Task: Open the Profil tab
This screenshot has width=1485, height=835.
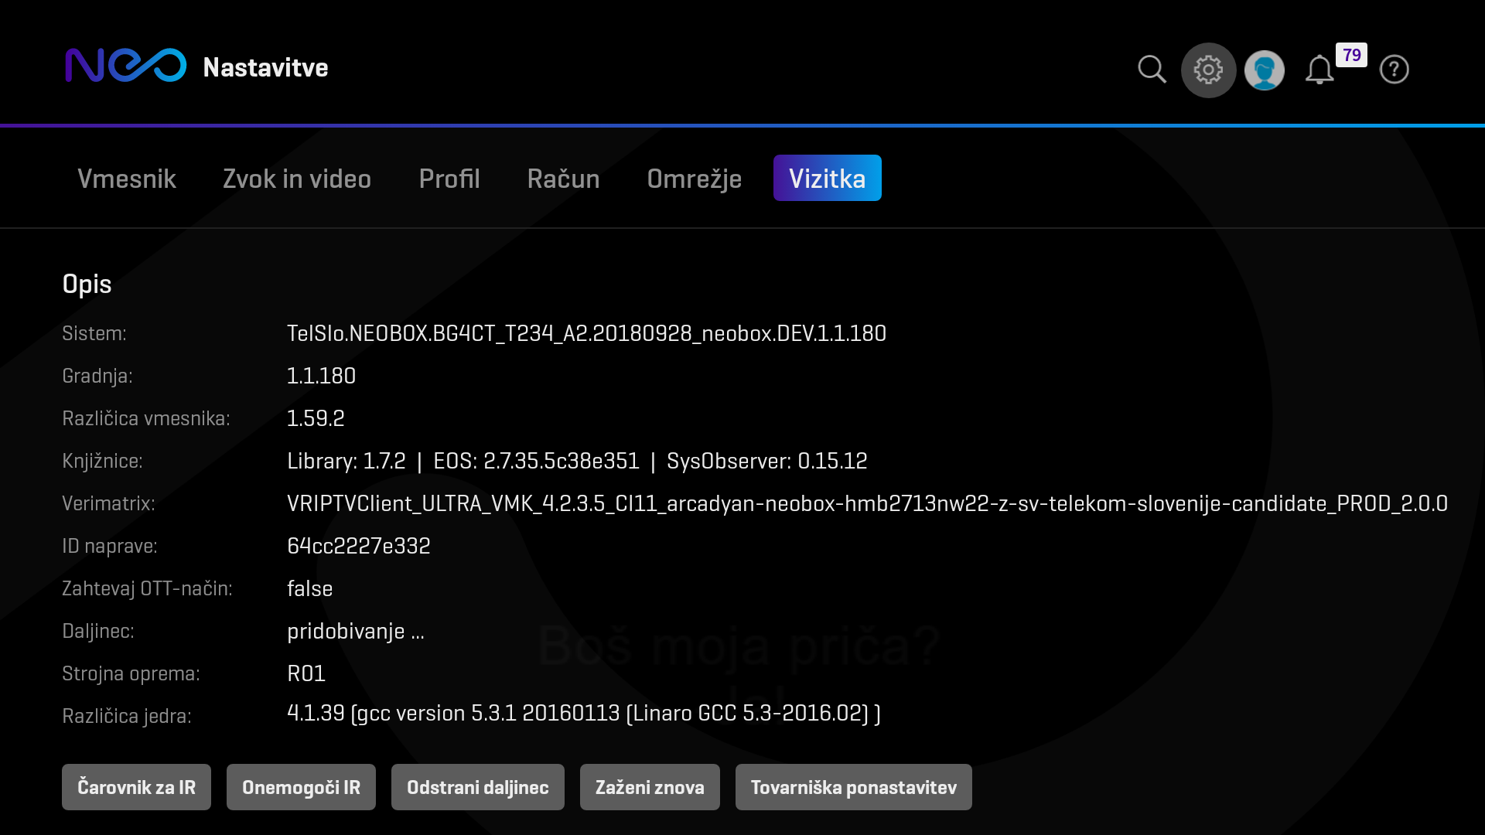Action: [449, 179]
